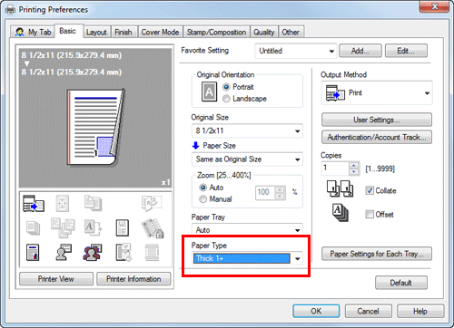Click the portrait orientation page icon
This screenshot has width=454, height=328.
click(x=209, y=92)
